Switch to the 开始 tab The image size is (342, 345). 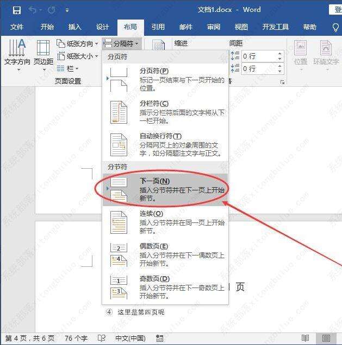pyautogui.click(x=47, y=27)
